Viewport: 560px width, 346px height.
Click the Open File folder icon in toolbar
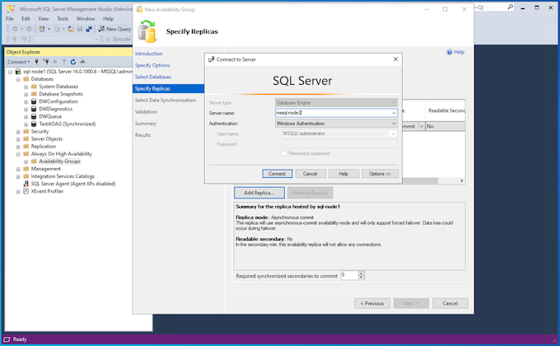pos(71,29)
